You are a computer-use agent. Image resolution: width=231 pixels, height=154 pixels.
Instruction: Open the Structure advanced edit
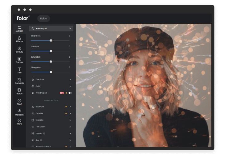[x=51, y=107]
